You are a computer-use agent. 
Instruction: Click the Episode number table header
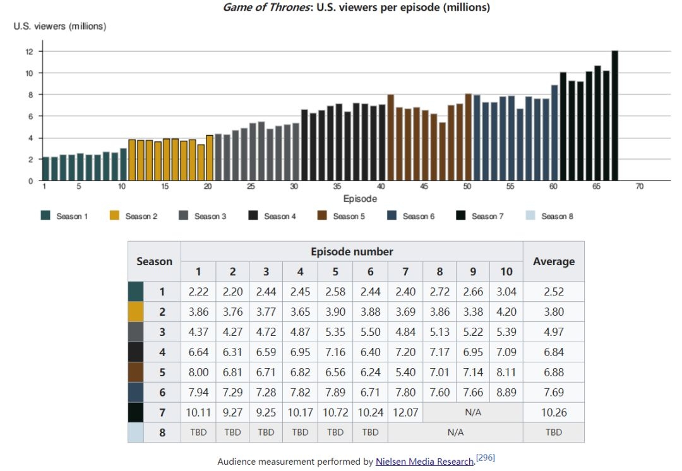pos(352,251)
